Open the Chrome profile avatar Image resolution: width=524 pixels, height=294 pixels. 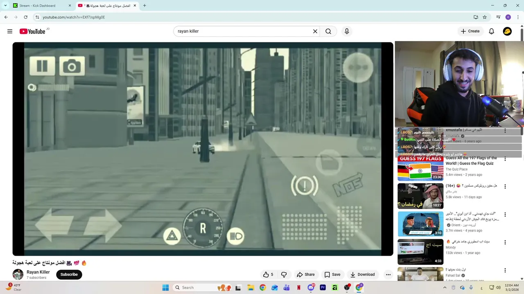pos(508,17)
